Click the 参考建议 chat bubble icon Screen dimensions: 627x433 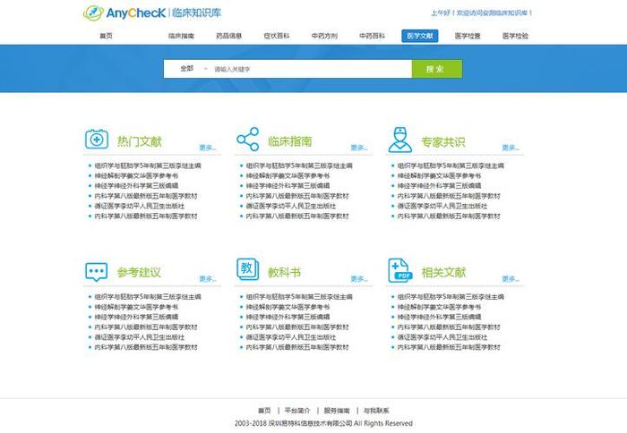97,272
